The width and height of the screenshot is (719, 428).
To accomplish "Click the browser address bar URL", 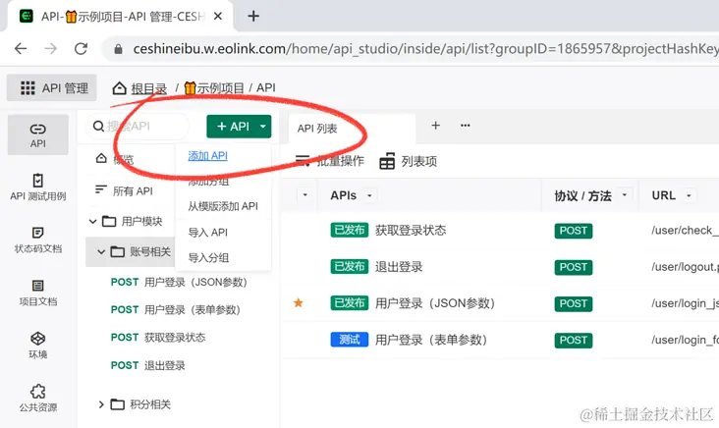I will click(x=424, y=48).
